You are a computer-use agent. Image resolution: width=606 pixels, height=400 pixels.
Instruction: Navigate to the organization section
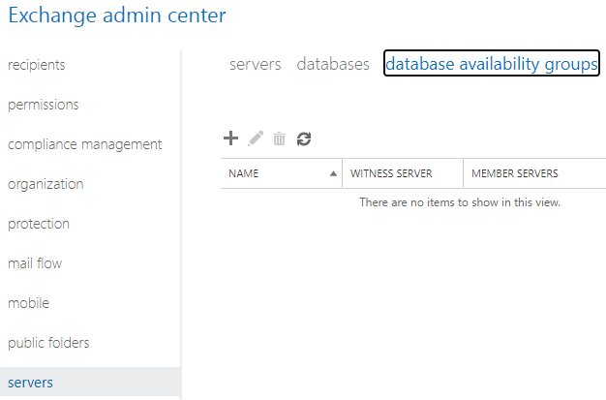45,185
